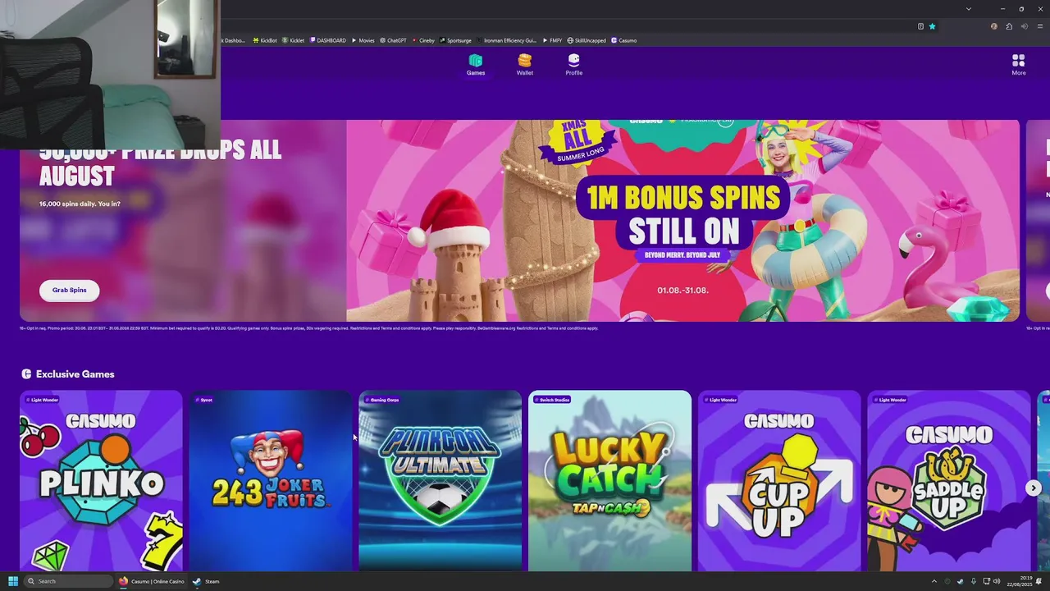Open the Lucky Catch Tap'n'Cash game
This screenshot has height=591, width=1050.
610,481
